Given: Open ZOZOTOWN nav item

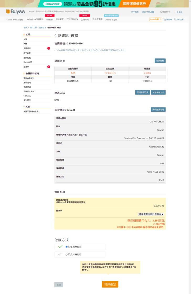Looking at the screenshot, I should pyautogui.click(x=72, y=19).
